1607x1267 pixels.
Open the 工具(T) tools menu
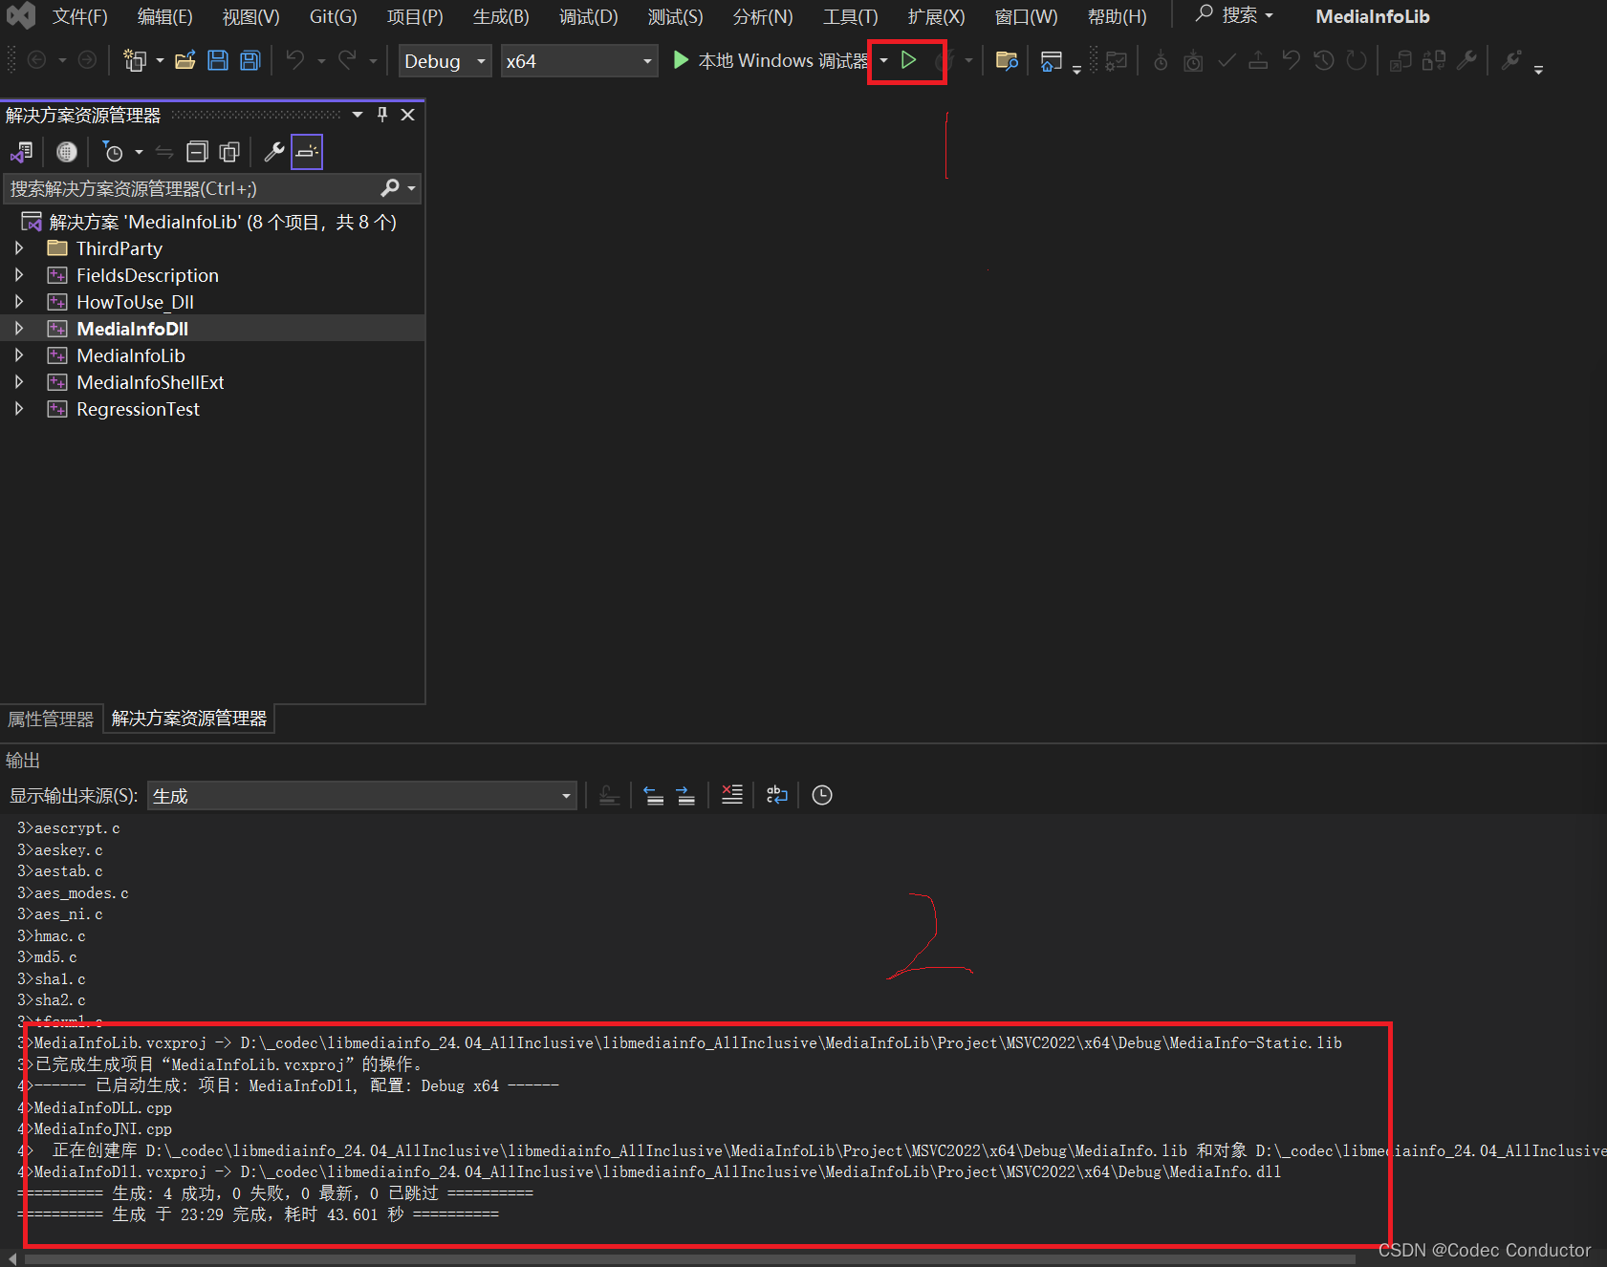click(x=850, y=17)
